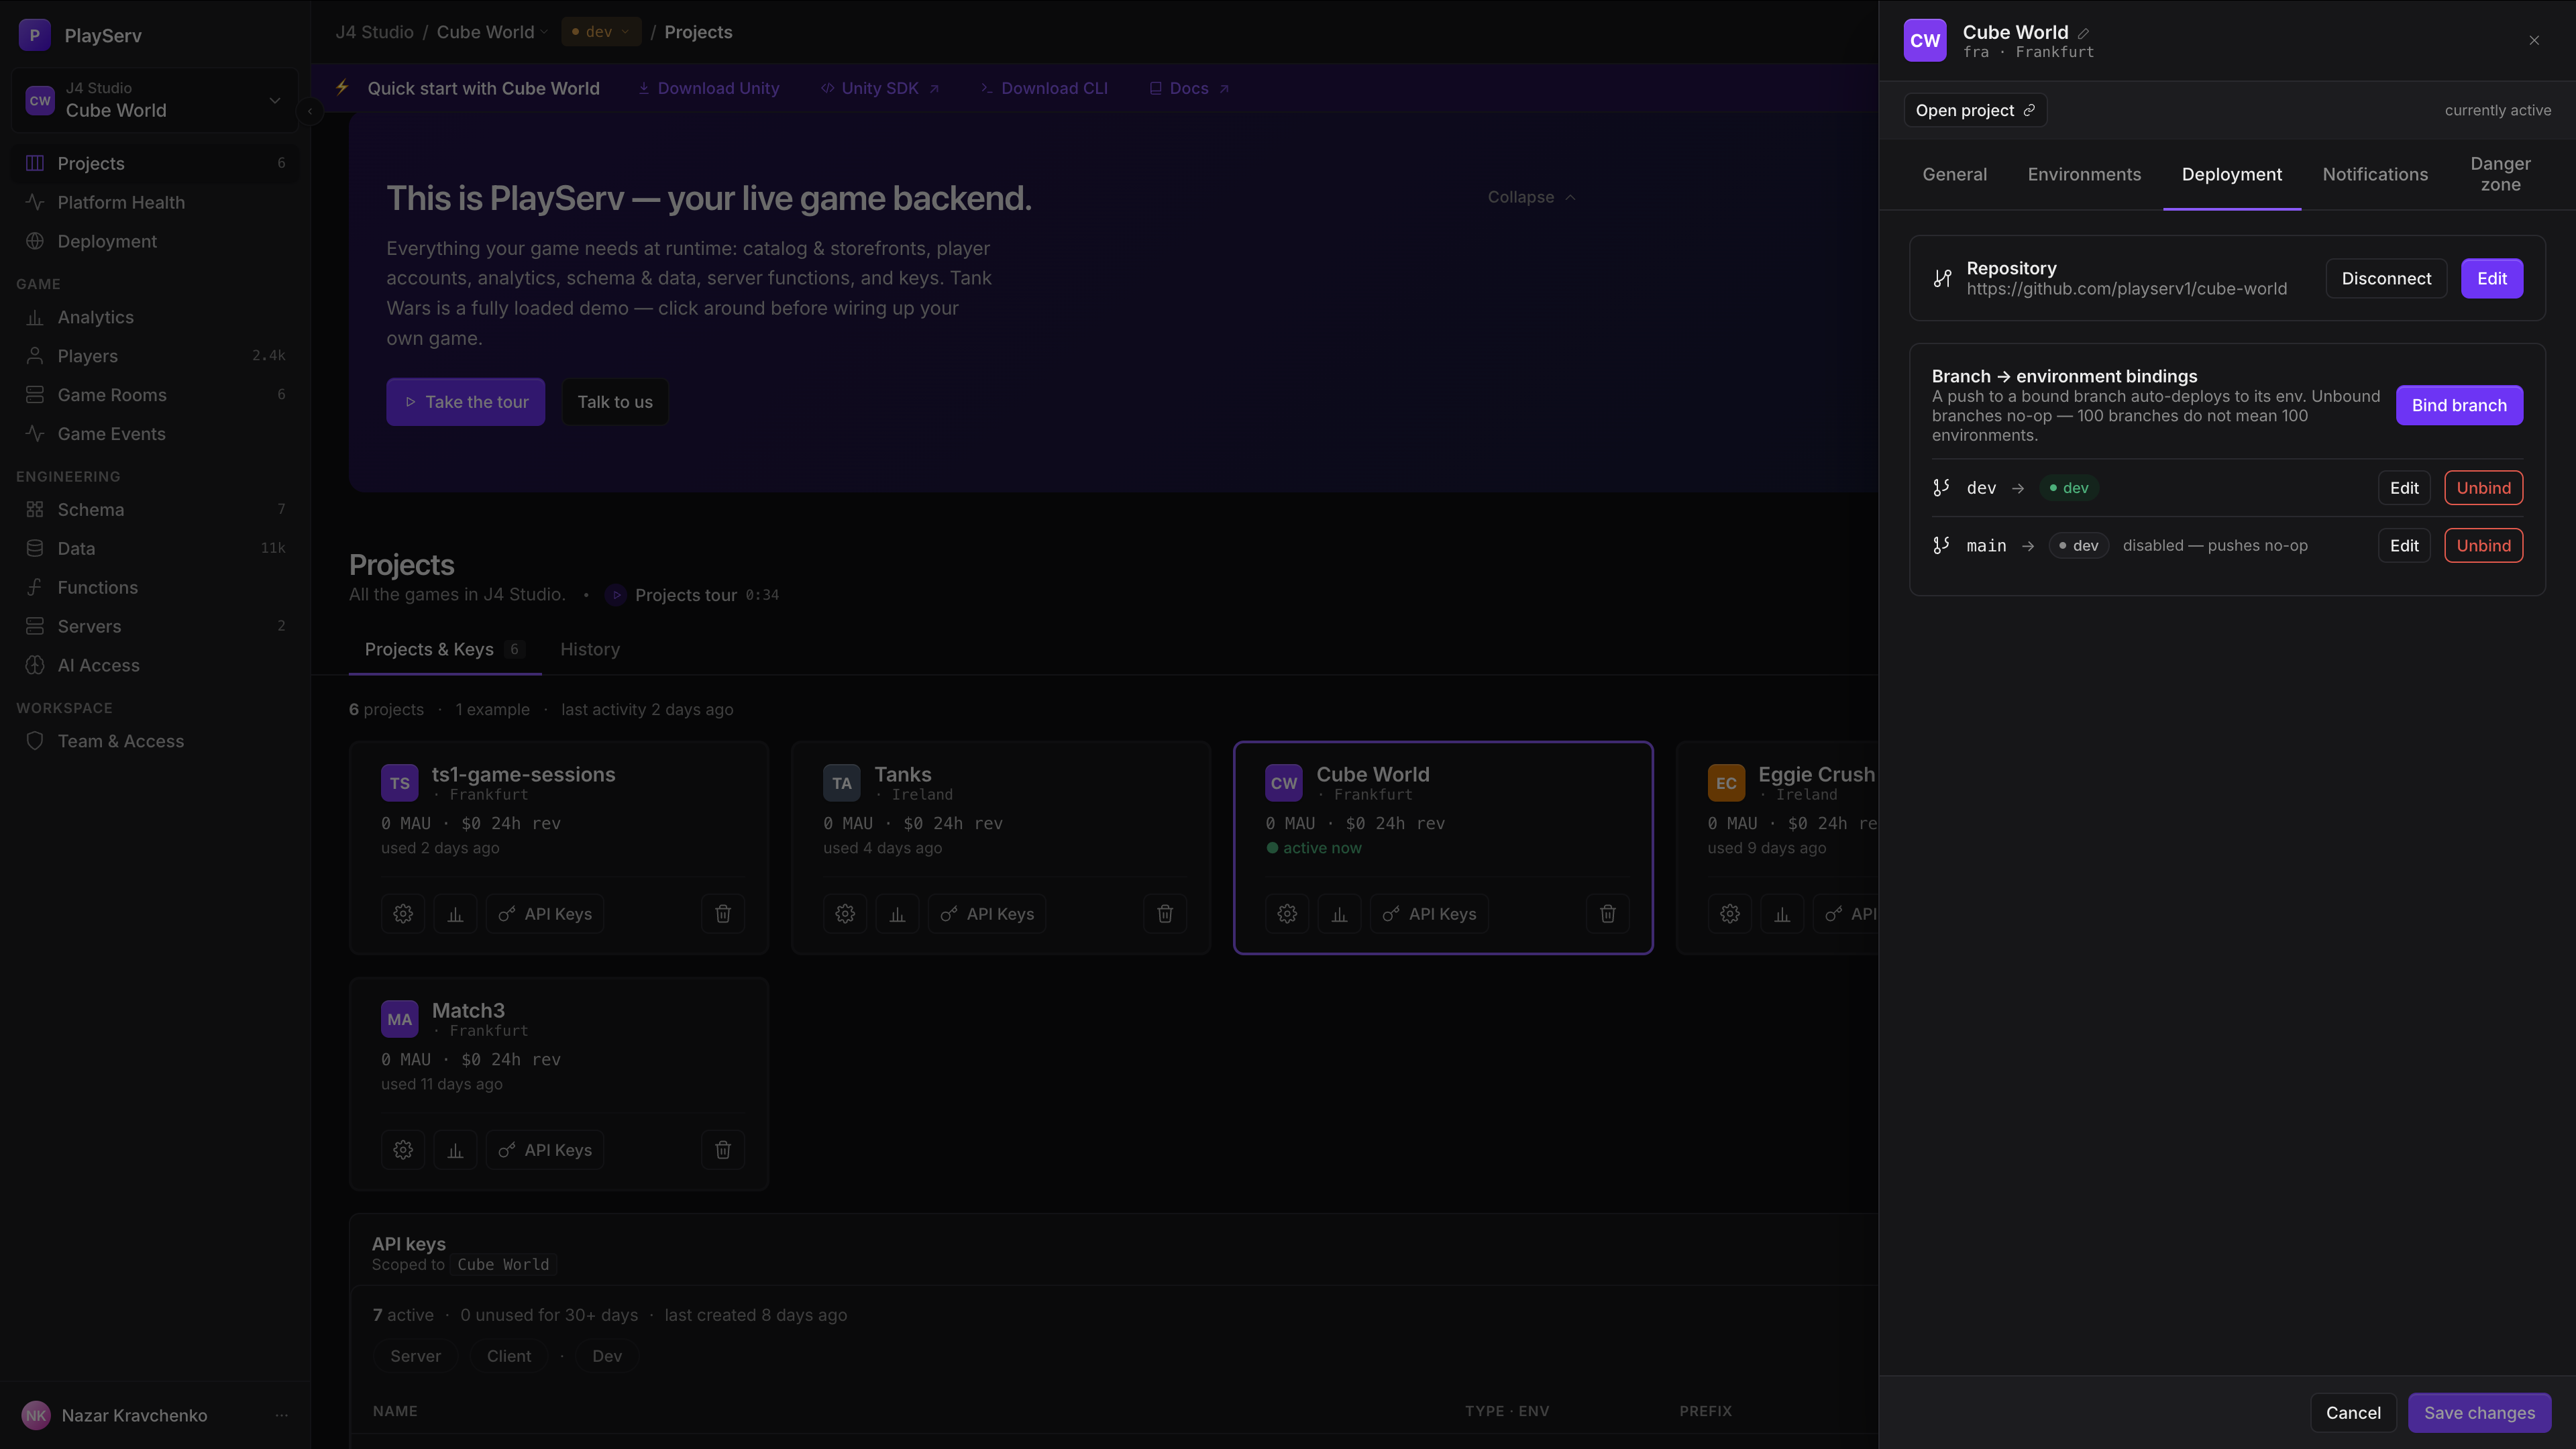
Task: Edit the dev branch binding
Action: [x=2404, y=488]
